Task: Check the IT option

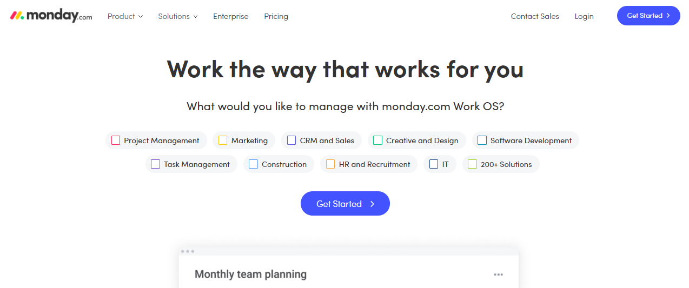Action: 434,164
